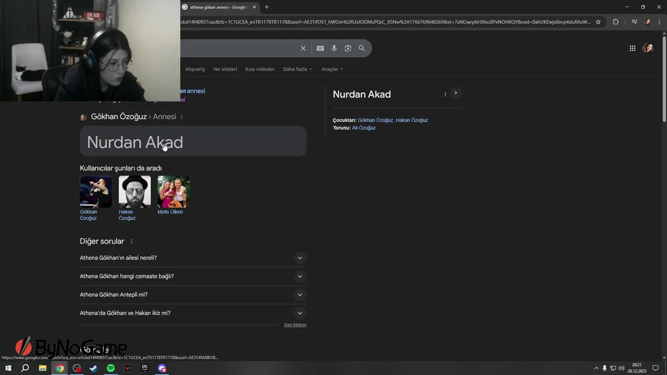Open Windows Start menu
The height and width of the screenshot is (375, 667).
[8, 368]
